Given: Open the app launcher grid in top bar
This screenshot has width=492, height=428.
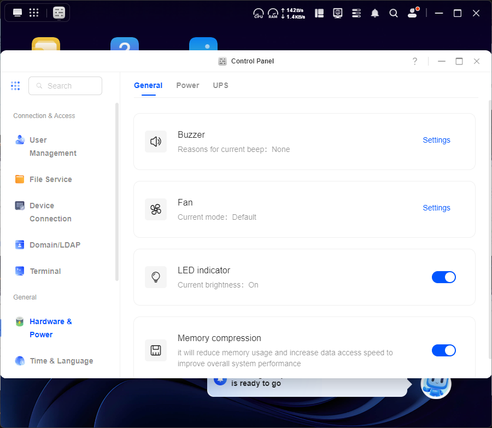Looking at the screenshot, I should tap(34, 13).
